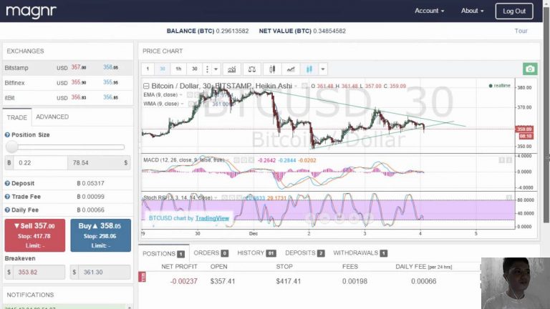Viewport: 550px width, 309px height.
Task: Click the BTC amount field showing 0.22
Action: click(x=40, y=162)
